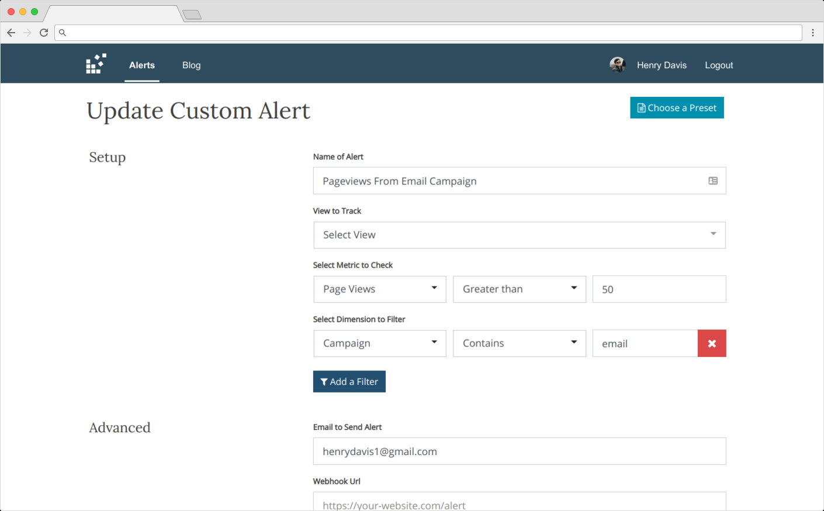Click the Update Custom Alert heading
The image size is (824, 511).
[x=198, y=111]
